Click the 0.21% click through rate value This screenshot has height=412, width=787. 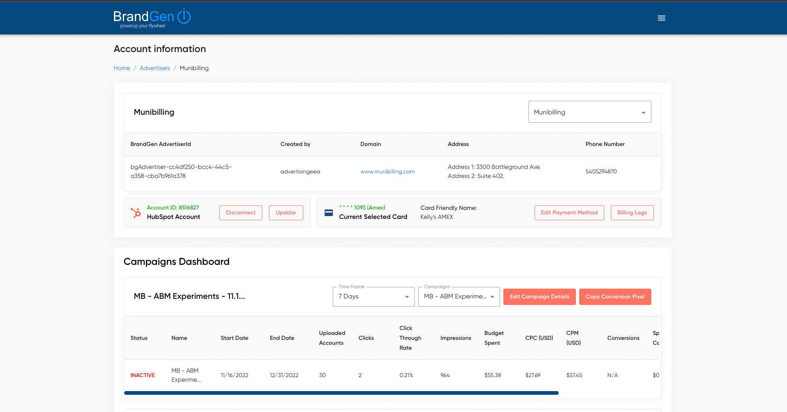(406, 375)
